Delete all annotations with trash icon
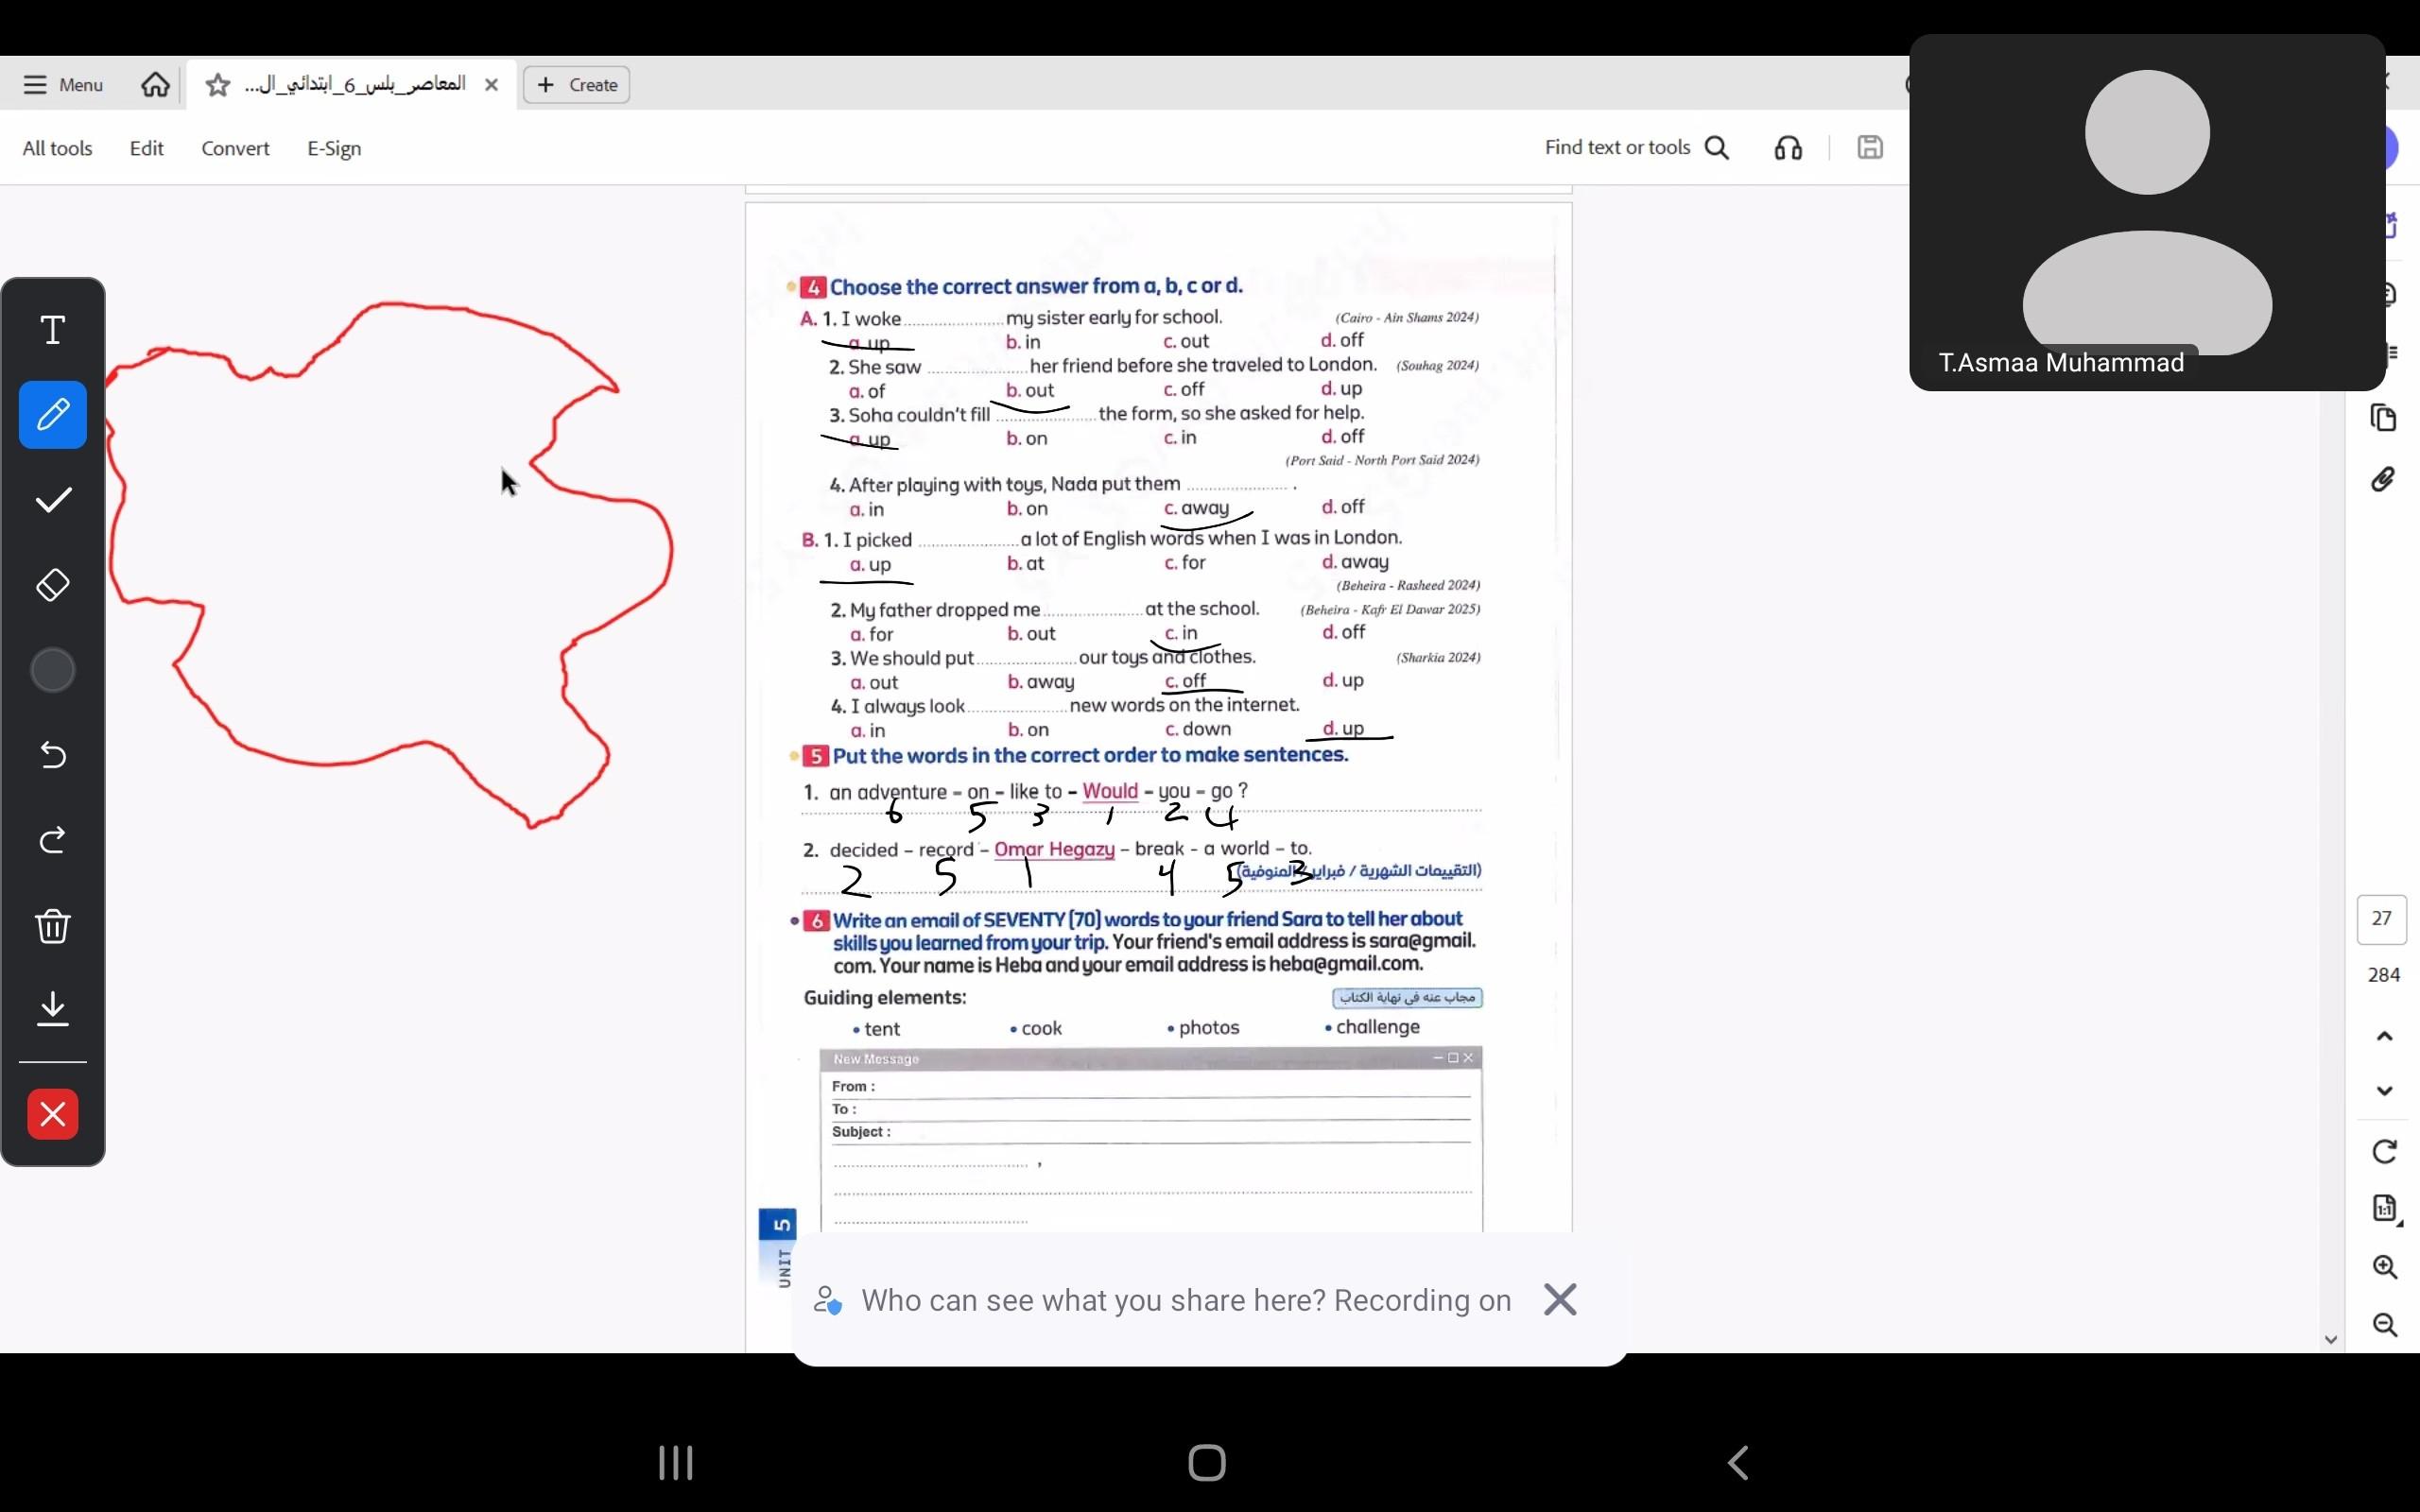Screen dimensions: 2420x1512 [x=53, y=925]
